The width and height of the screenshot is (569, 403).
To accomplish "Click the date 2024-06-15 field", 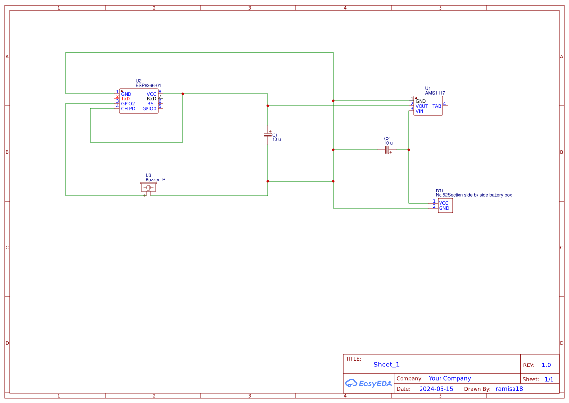I will tap(437, 388).
